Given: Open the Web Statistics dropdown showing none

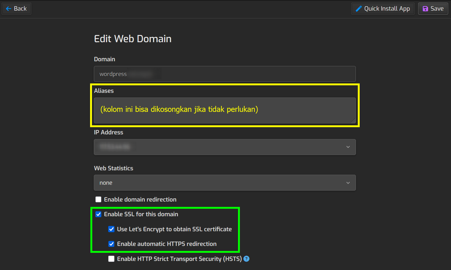Looking at the screenshot, I should point(225,182).
